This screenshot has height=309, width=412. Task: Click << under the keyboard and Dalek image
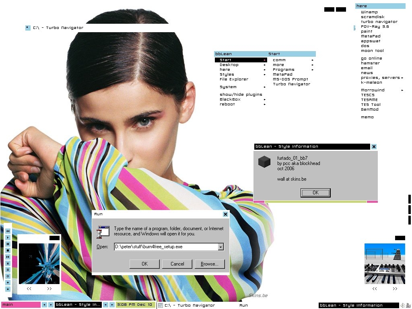(375, 289)
